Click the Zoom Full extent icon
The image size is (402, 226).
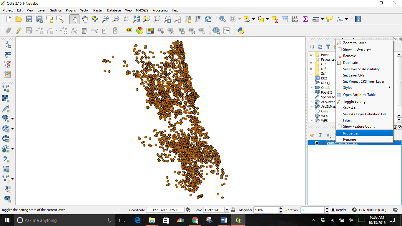[136, 19]
